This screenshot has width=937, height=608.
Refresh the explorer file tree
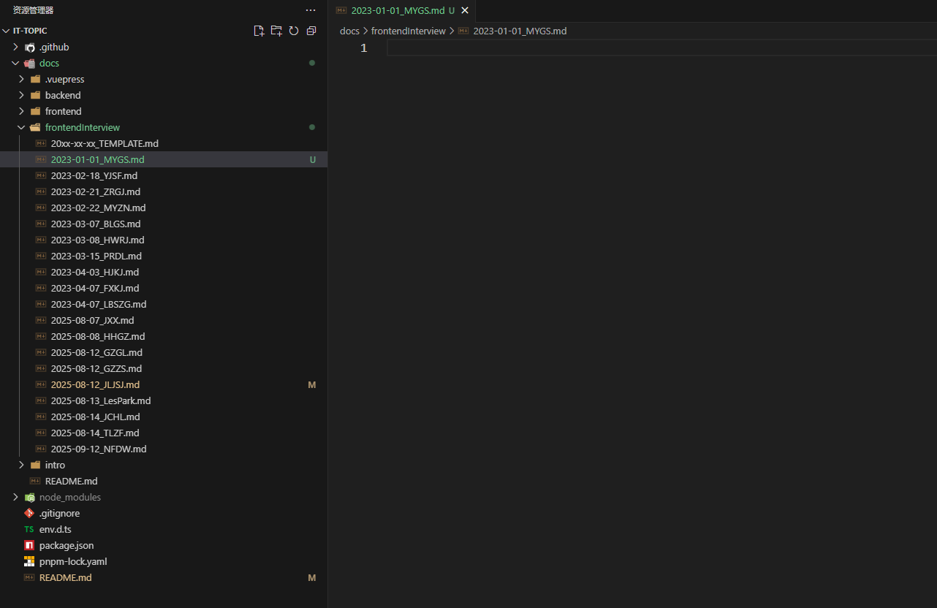coord(294,31)
